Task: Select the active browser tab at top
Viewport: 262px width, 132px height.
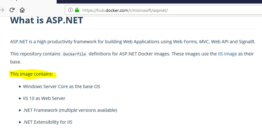Action: coord(28,1)
